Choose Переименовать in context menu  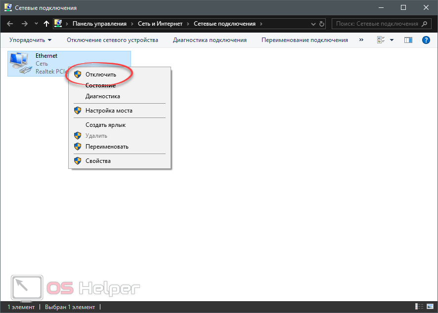coord(120,147)
